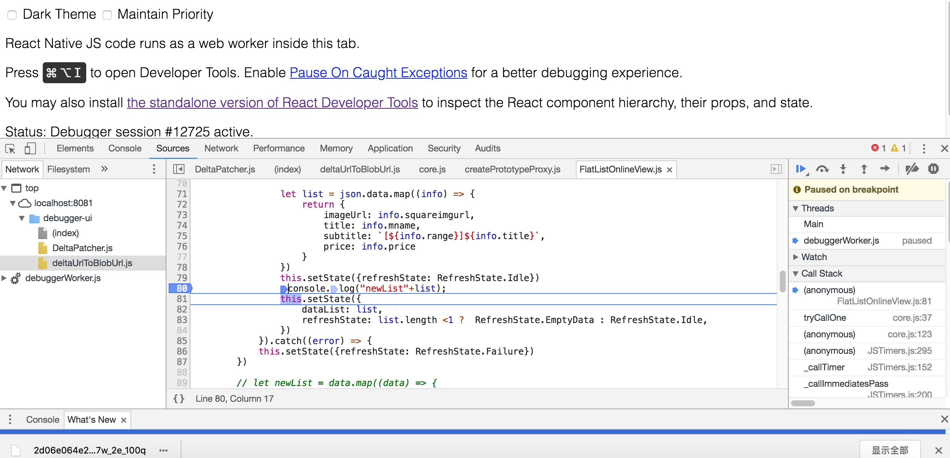This screenshot has width=950, height=458.
Task: Open Pause On Caught Exceptions link
Action: 378,73
